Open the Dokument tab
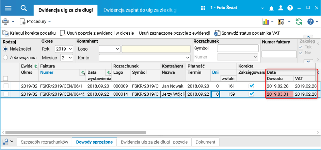The height and width of the screenshot is (150, 321). [205, 142]
